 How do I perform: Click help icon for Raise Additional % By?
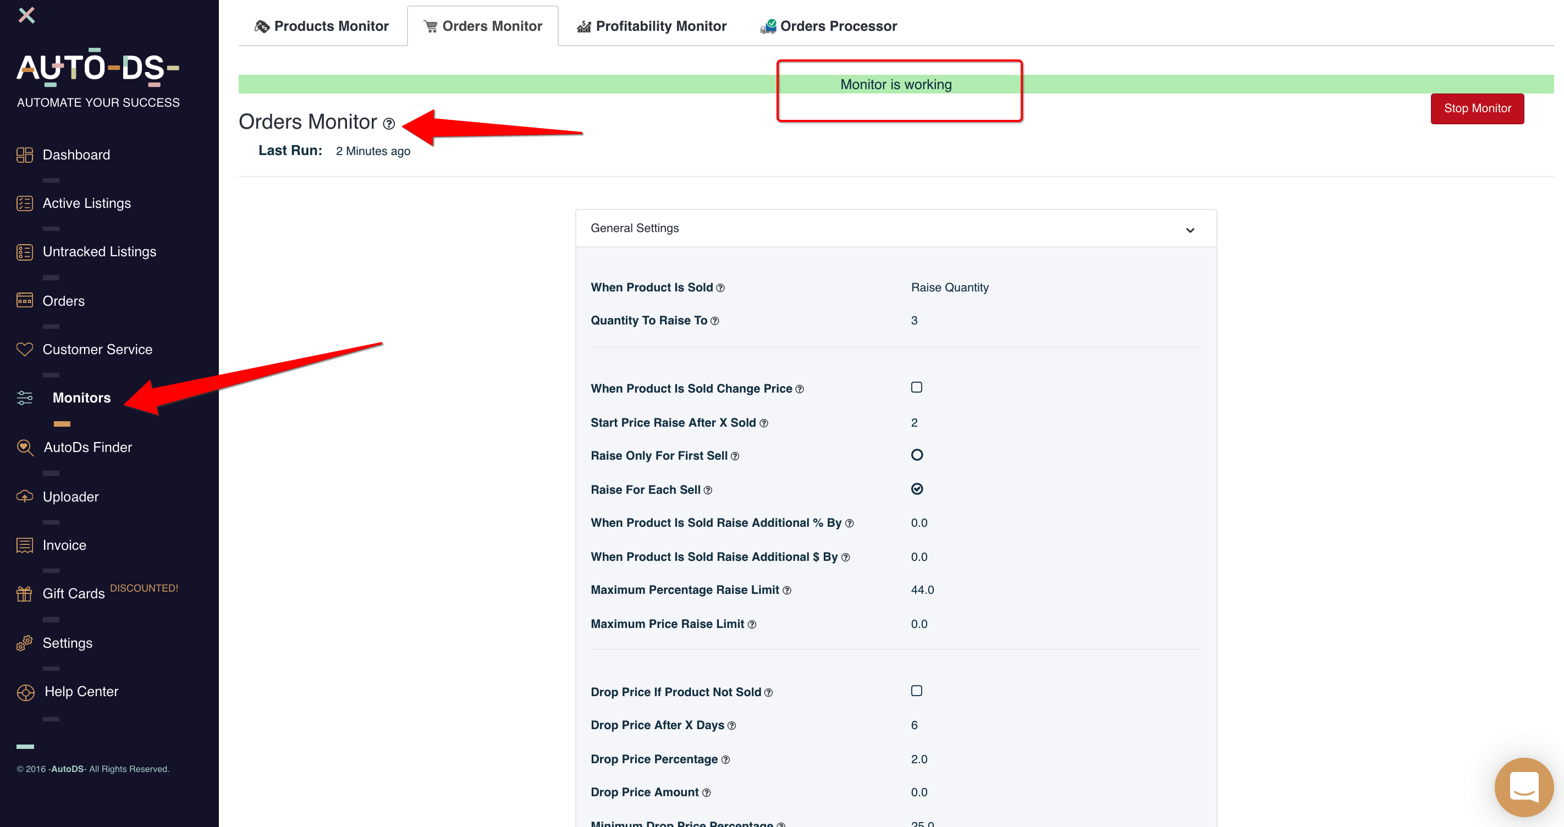coord(850,524)
